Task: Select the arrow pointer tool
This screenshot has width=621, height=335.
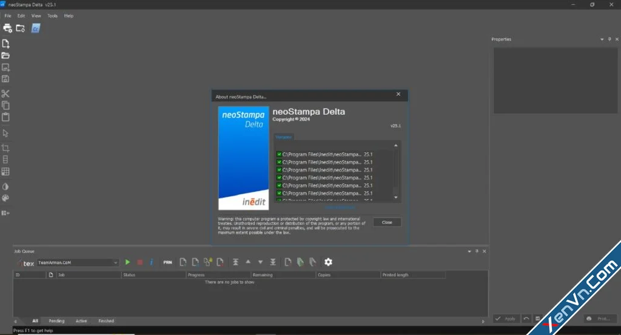Action: 5,133
